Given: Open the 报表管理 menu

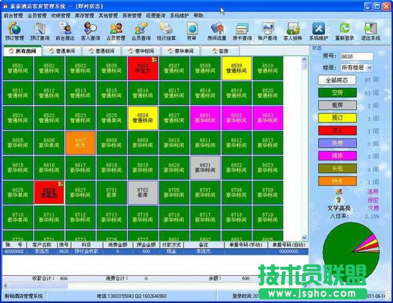Looking at the screenshot, I should click(x=132, y=15).
